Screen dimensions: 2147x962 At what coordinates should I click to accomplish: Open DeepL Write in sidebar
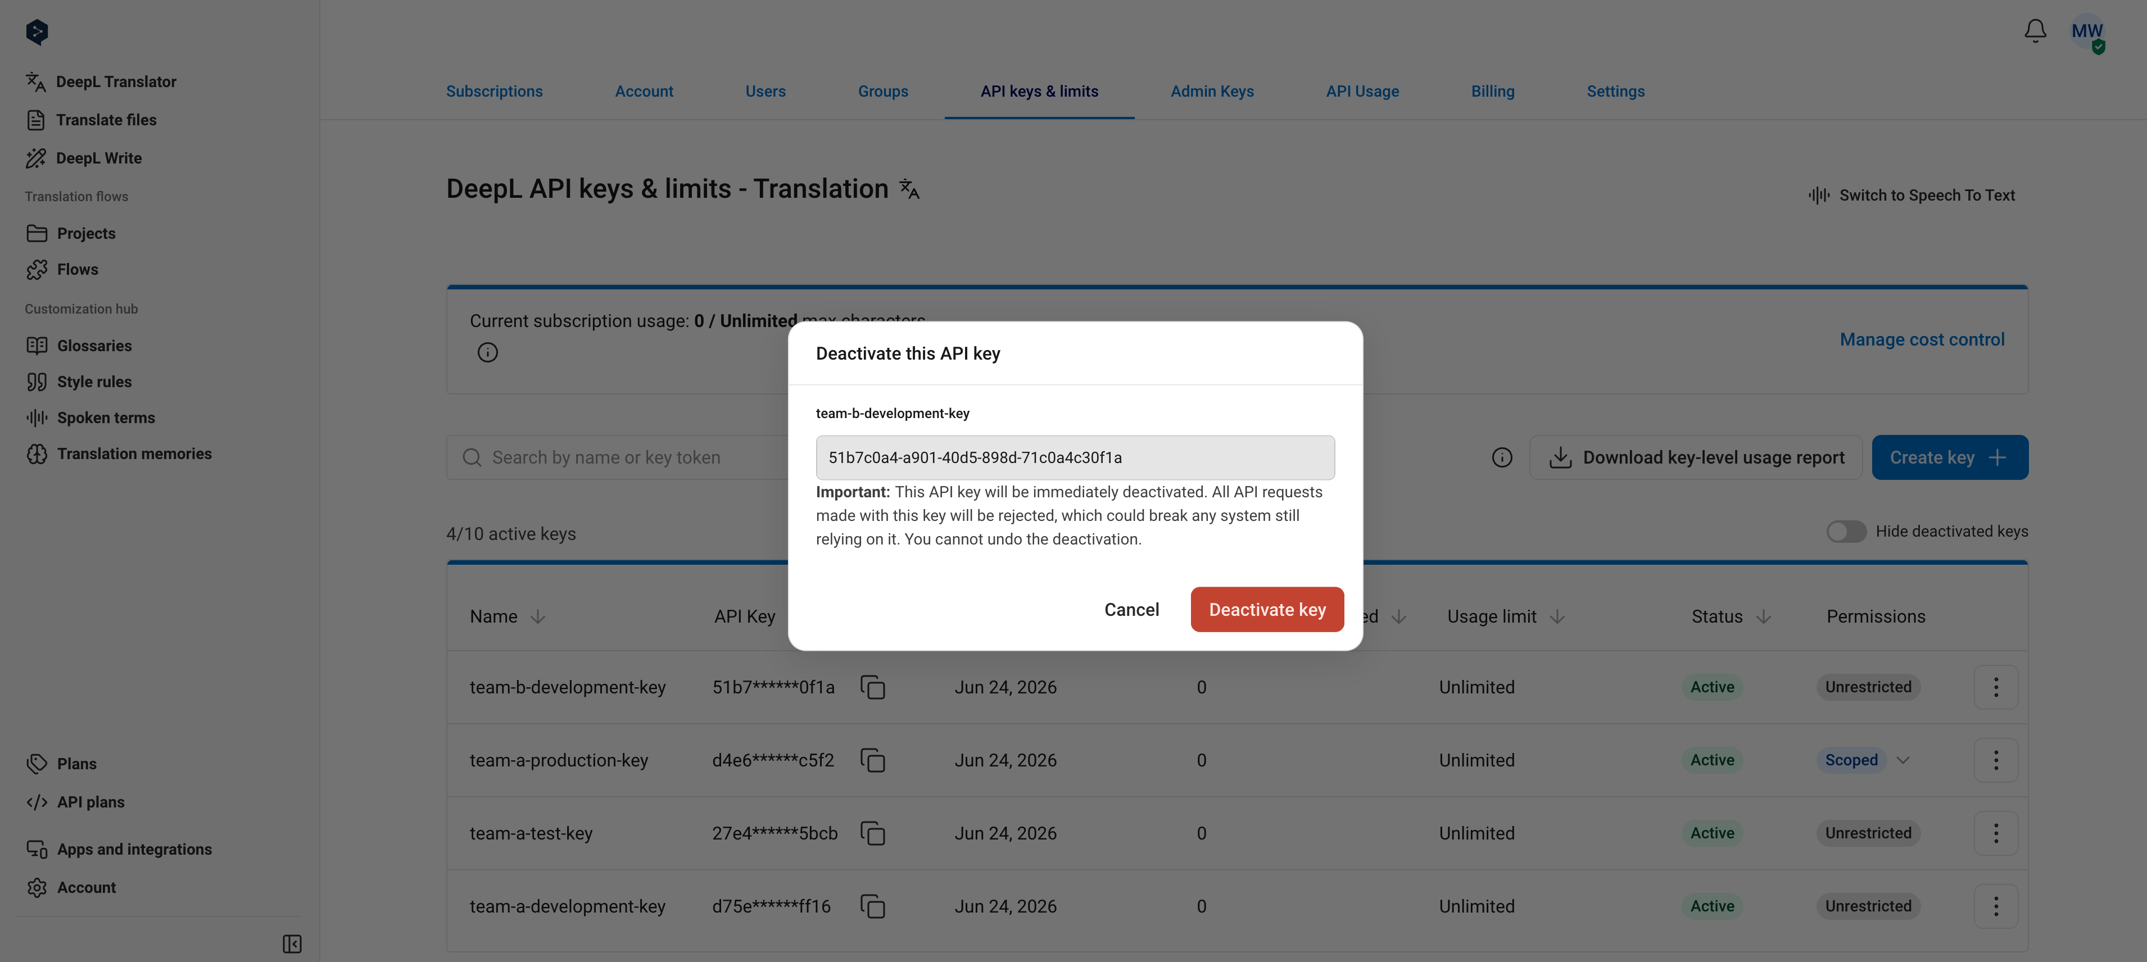pos(83,158)
